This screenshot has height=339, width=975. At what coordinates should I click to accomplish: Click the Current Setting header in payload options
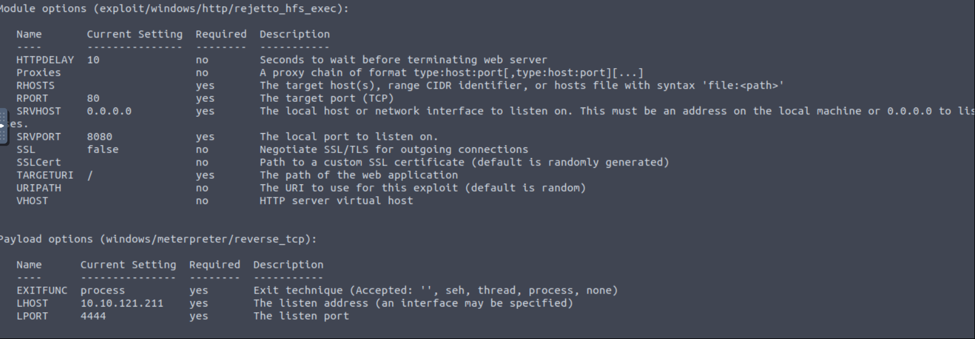click(x=129, y=264)
